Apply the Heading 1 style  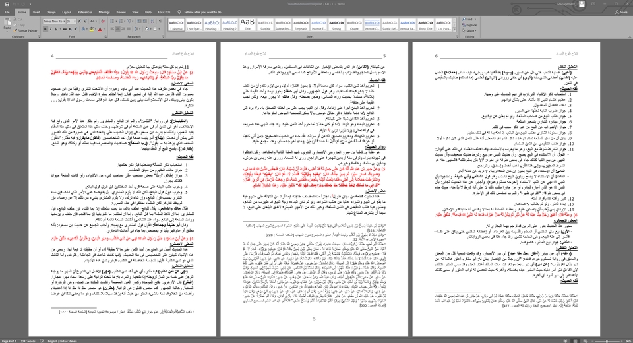click(212, 24)
